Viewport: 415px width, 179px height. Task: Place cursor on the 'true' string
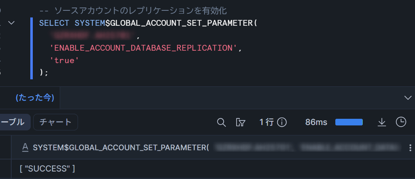[64, 60]
